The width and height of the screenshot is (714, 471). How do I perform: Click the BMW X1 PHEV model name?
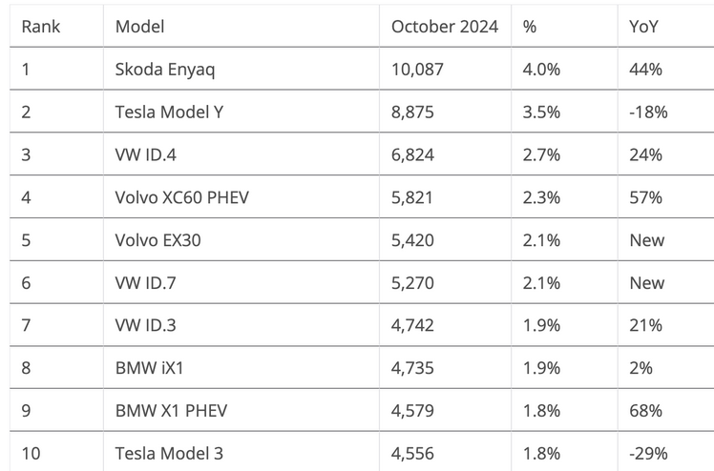tap(171, 411)
